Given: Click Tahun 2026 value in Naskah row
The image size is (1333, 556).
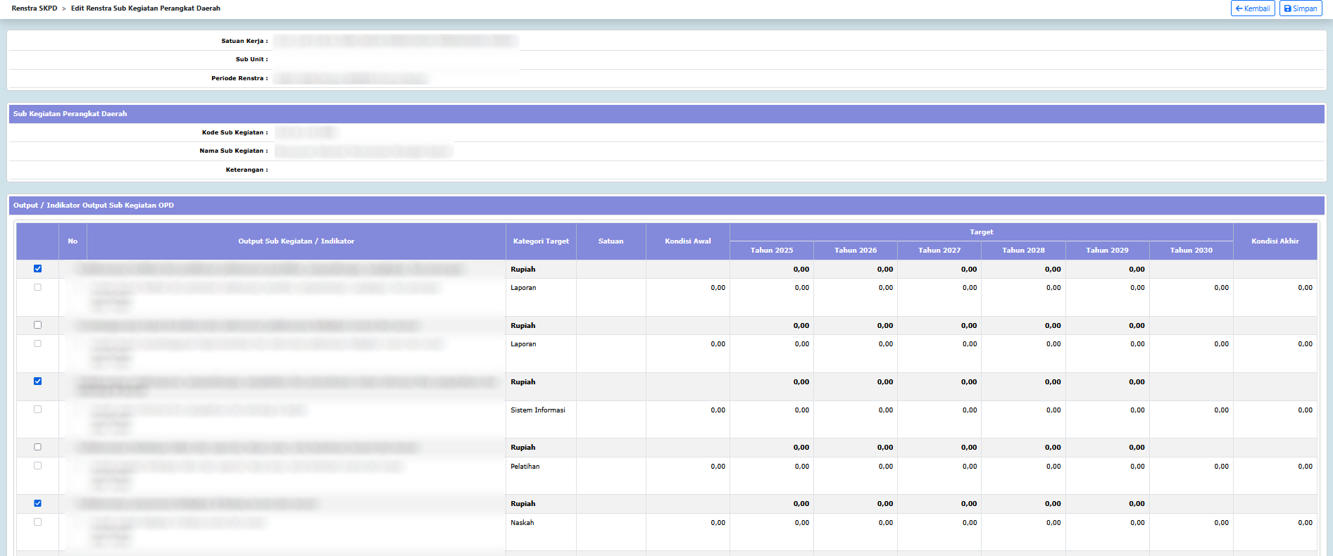Looking at the screenshot, I should point(886,523).
